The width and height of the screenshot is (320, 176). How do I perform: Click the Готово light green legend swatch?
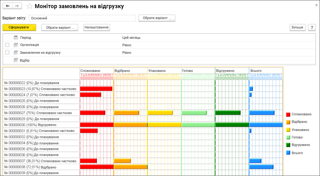click(288, 138)
